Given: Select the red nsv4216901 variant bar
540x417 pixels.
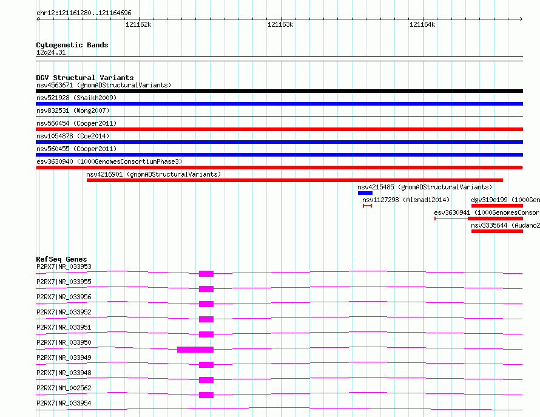Looking at the screenshot, I should 295,180.
